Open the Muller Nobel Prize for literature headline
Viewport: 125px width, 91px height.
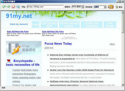click(x=82, y=70)
